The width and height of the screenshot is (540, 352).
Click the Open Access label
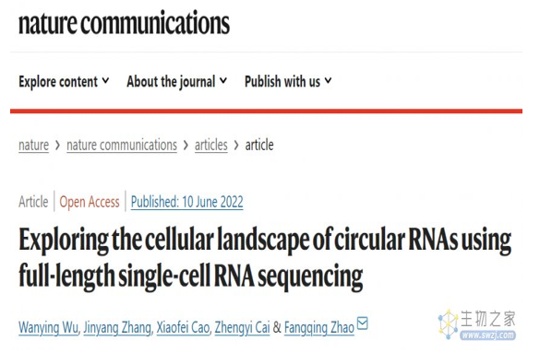[x=90, y=202]
